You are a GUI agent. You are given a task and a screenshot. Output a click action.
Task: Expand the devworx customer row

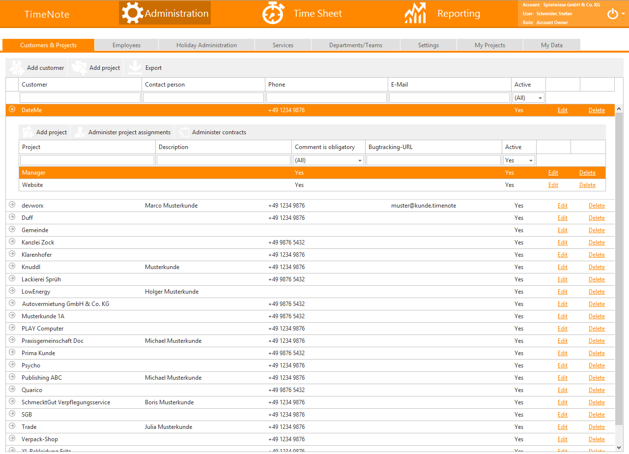12,205
